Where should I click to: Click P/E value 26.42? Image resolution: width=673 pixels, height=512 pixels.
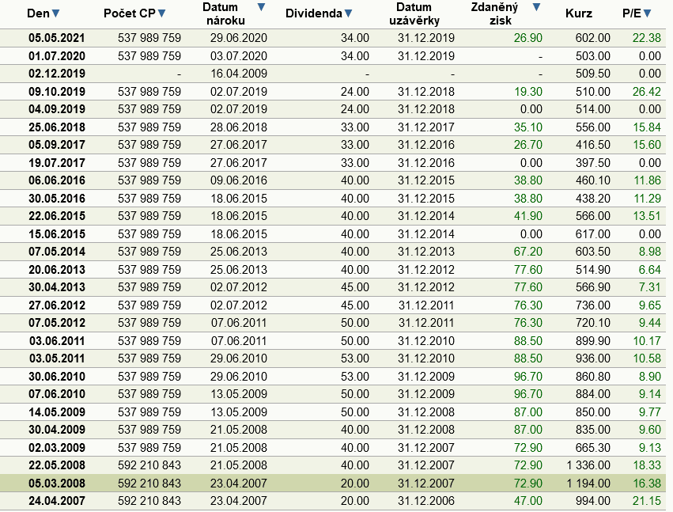[644, 91]
